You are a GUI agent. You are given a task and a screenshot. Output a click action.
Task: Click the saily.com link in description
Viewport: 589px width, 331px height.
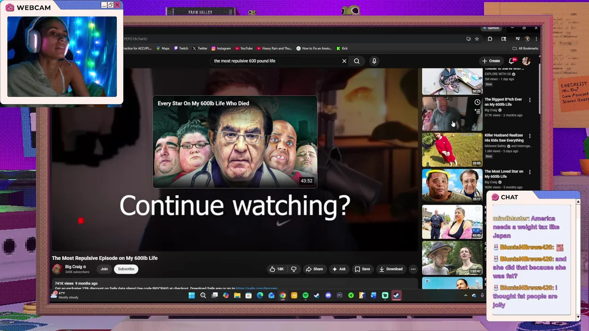pos(256,288)
